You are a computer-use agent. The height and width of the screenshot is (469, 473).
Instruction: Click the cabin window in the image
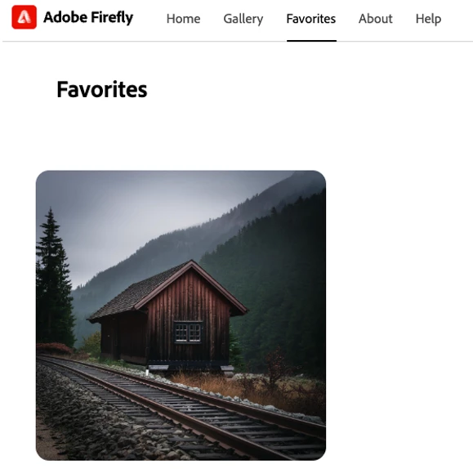[188, 333]
